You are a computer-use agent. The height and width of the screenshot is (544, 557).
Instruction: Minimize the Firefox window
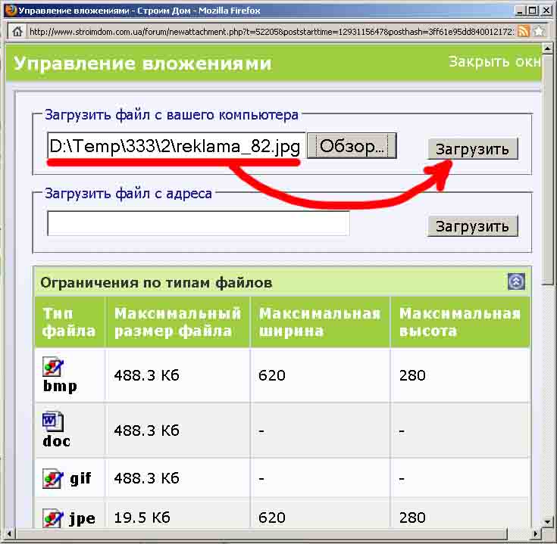tap(520, 11)
